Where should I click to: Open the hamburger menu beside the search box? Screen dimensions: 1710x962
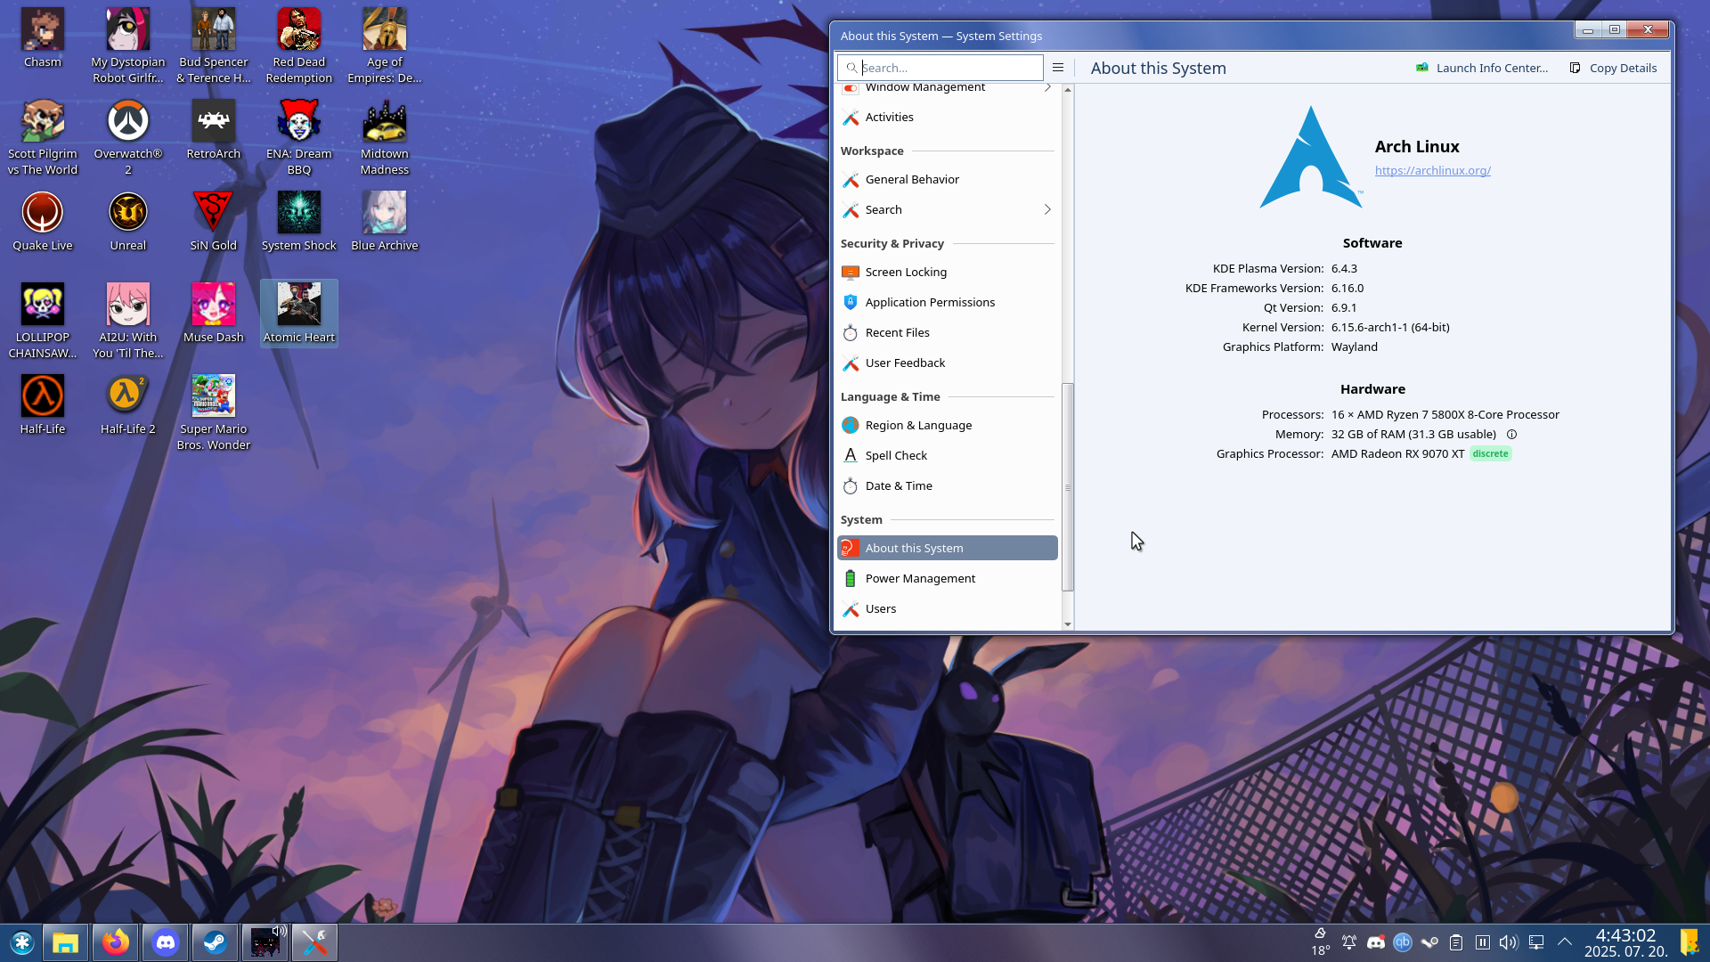(x=1058, y=68)
